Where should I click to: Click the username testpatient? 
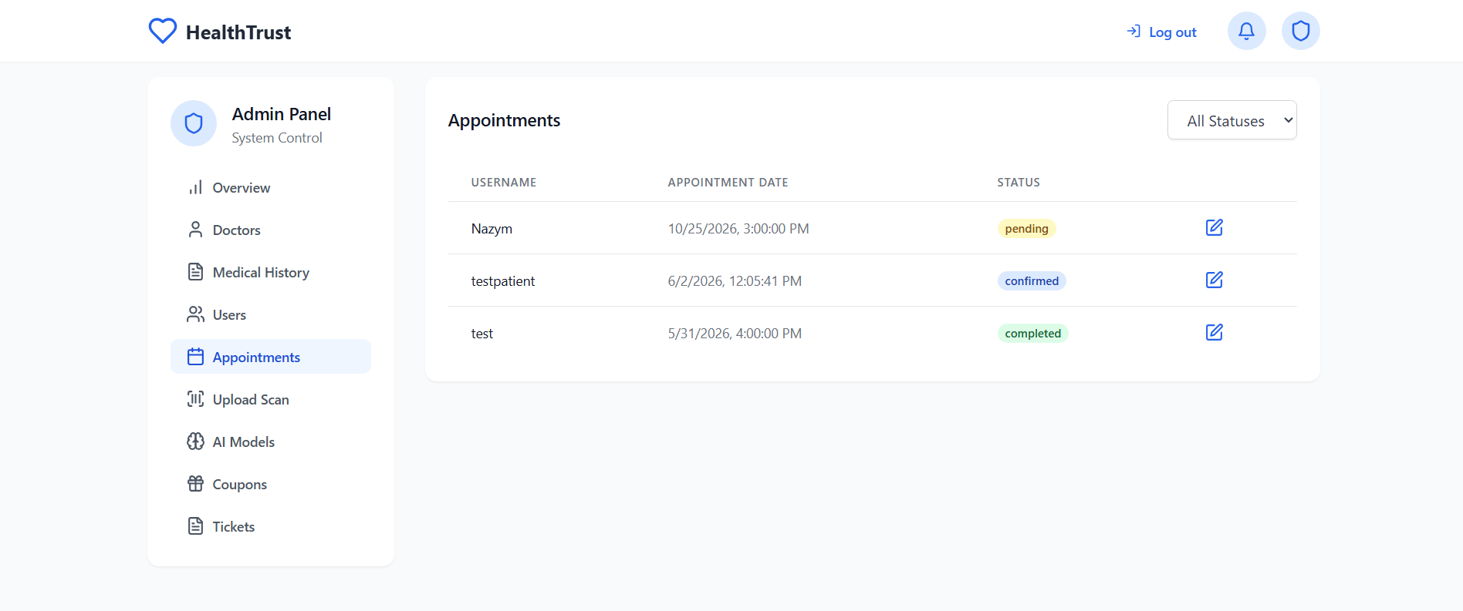[x=503, y=281]
